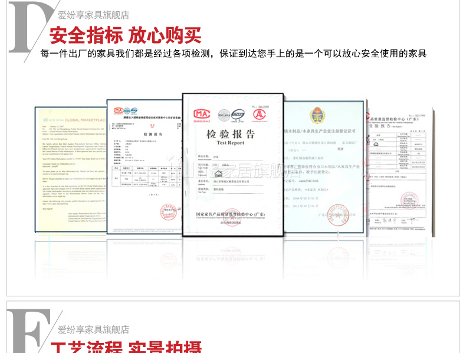Click the red AL logo on center report
Image resolution: width=466 pixels, height=353 pixels.
click(259, 115)
